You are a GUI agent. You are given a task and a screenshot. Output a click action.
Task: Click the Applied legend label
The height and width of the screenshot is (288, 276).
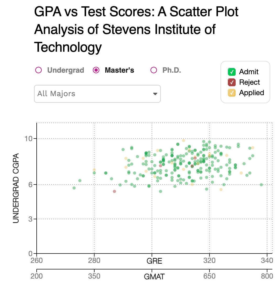[x=251, y=93]
